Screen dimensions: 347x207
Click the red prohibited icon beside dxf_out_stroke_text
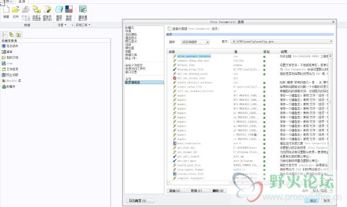click(175, 78)
